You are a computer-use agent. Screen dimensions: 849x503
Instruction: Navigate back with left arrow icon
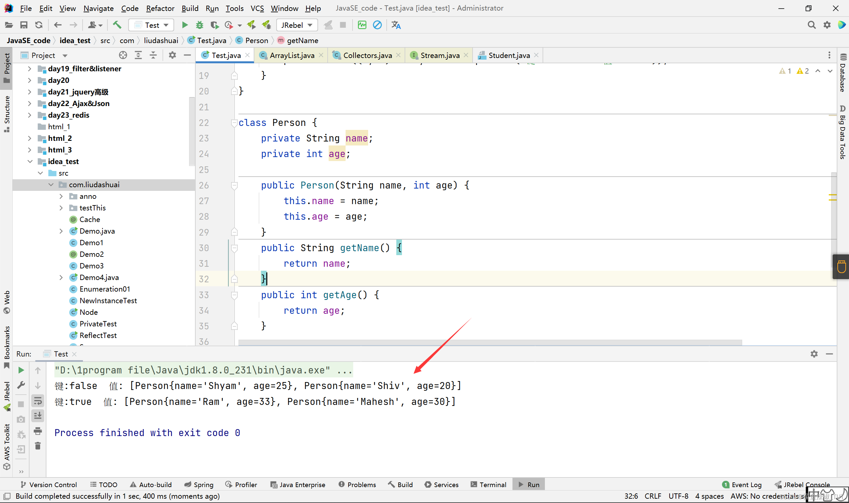click(58, 25)
